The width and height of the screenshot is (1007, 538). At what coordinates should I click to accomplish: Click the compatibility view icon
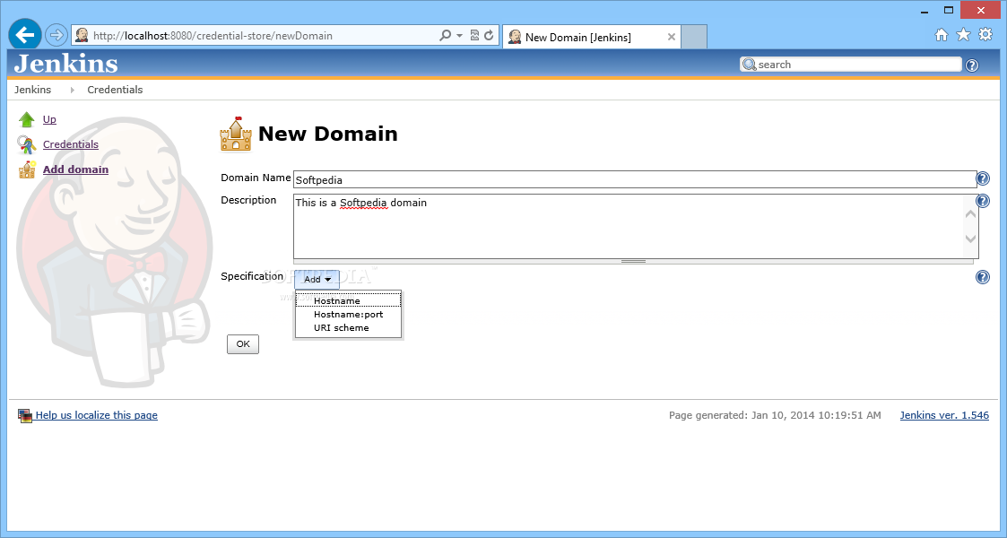click(x=474, y=35)
